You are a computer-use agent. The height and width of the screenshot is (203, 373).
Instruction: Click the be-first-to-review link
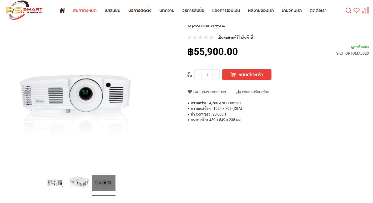coord(235,38)
